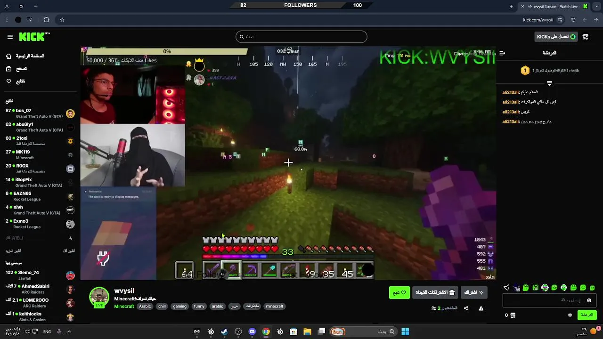Select the minecraft tag chip
Screen dimensions: 603x339
(275, 307)
